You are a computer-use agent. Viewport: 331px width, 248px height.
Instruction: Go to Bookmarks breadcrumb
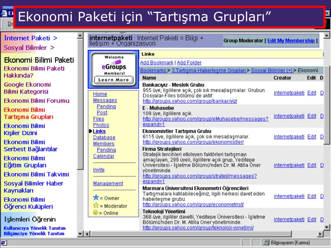tap(153, 70)
